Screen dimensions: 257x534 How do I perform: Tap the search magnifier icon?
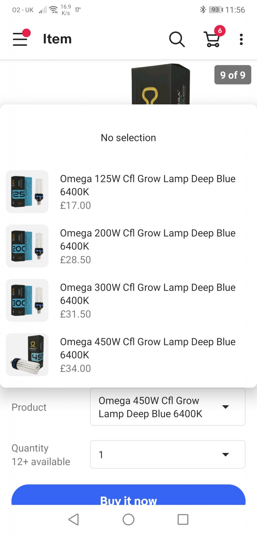point(177,39)
